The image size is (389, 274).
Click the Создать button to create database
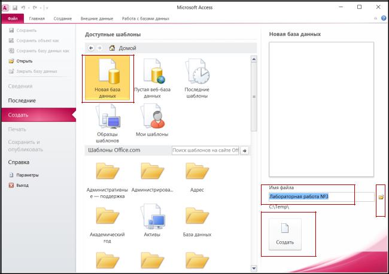285,234
